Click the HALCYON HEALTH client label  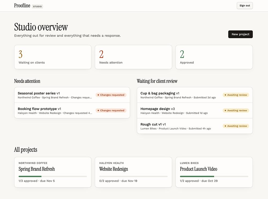111,163
